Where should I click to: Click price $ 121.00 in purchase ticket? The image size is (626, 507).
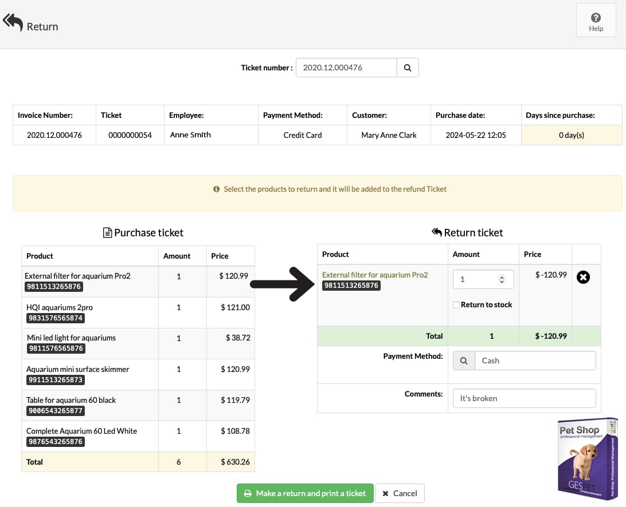[x=235, y=307]
